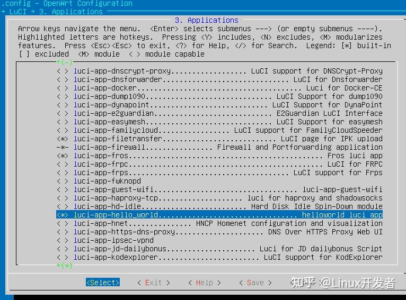Toggle luci-app-frpc selection marker
Screen dimensions: 406x300
[x=63, y=165]
